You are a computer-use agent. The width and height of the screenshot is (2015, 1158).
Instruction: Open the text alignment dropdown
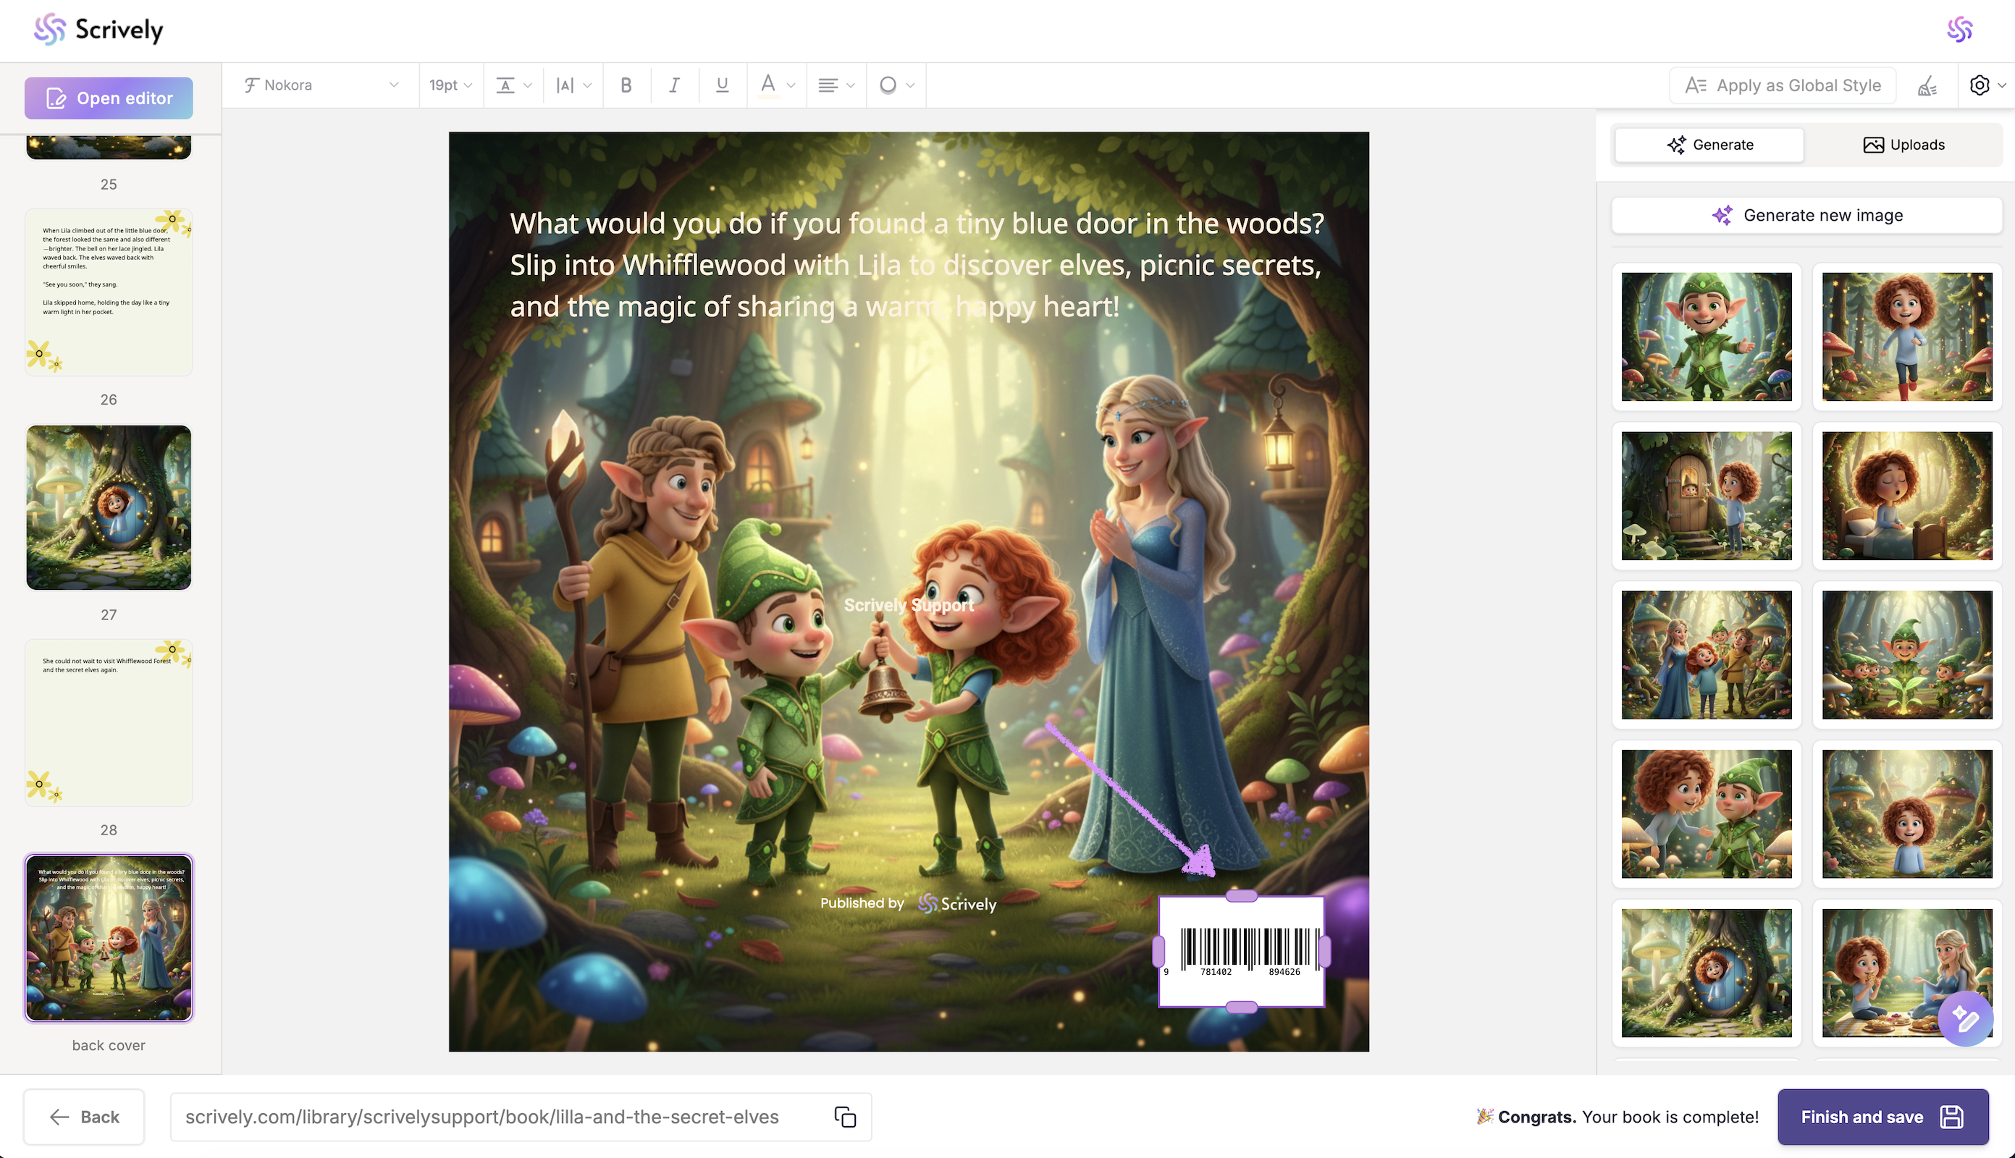pyautogui.click(x=836, y=85)
